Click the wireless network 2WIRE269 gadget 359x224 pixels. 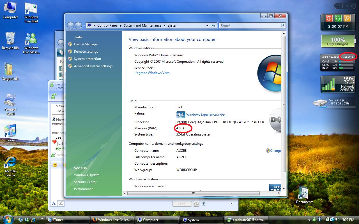pyautogui.click(x=338, y=84)
